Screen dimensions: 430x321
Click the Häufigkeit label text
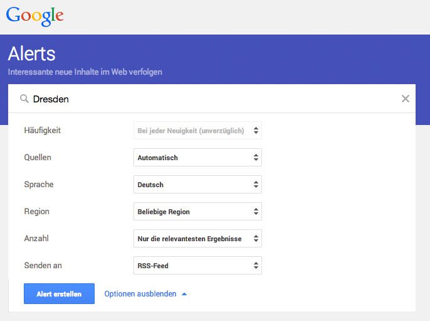tap(42, 130)
